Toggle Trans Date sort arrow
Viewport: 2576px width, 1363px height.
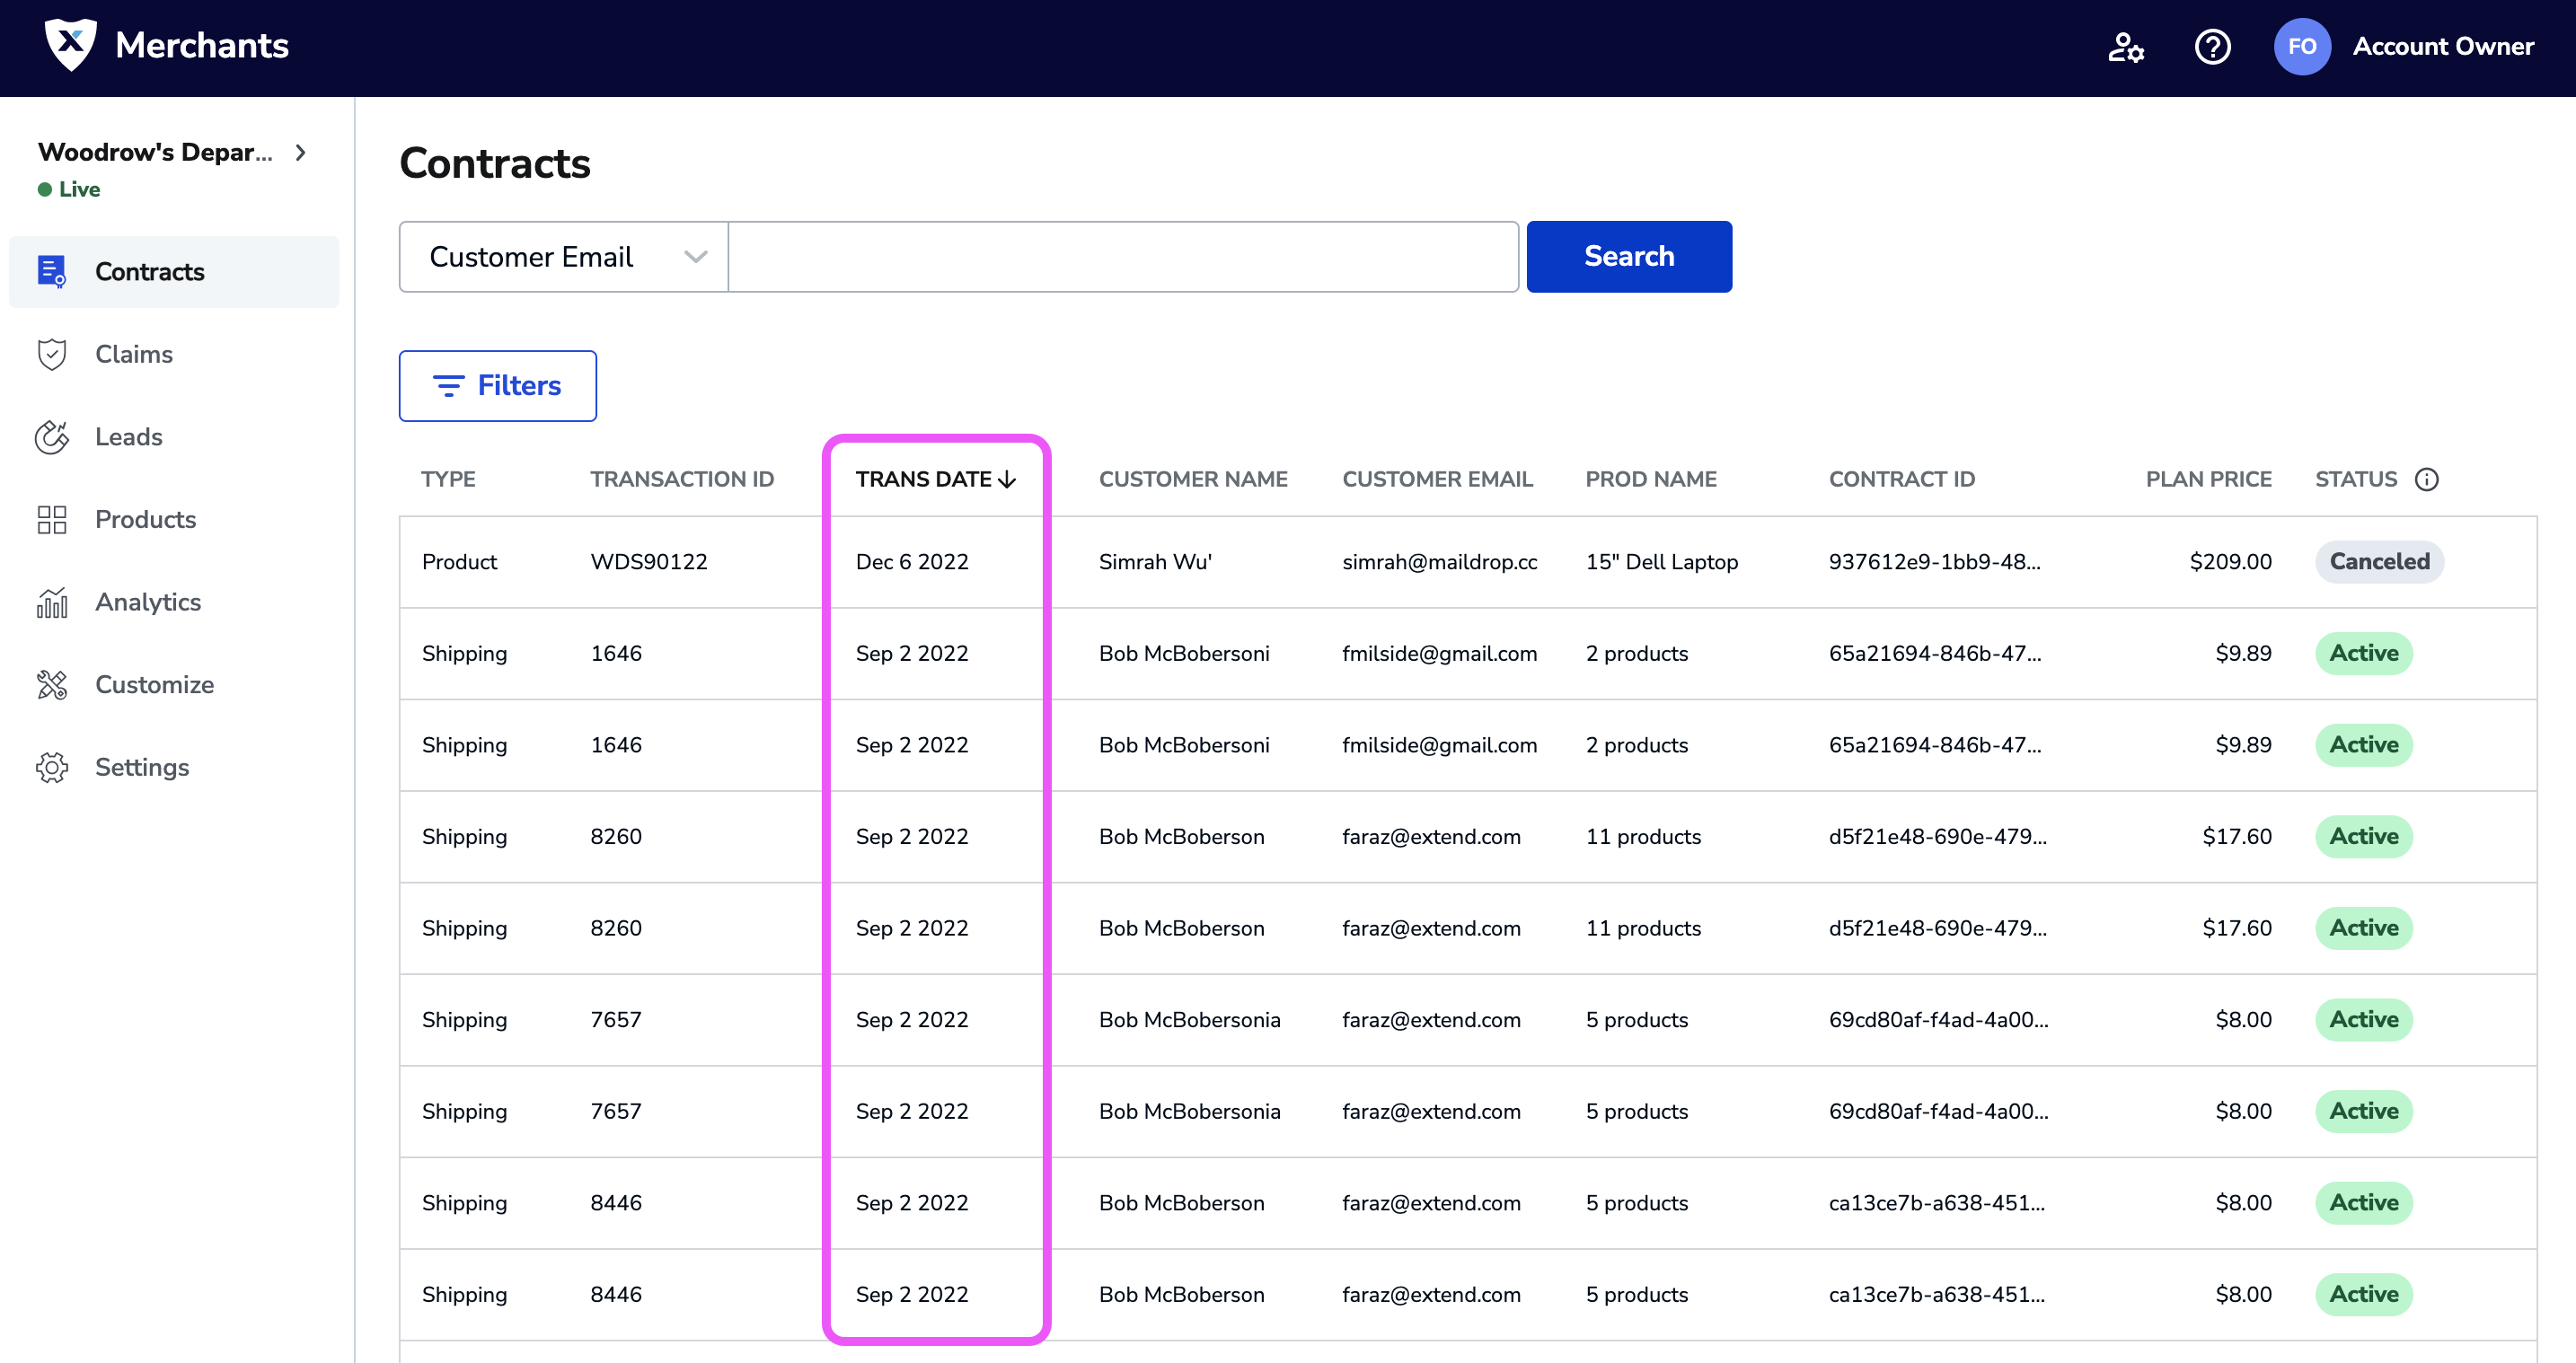click(x=1007, y=480)
